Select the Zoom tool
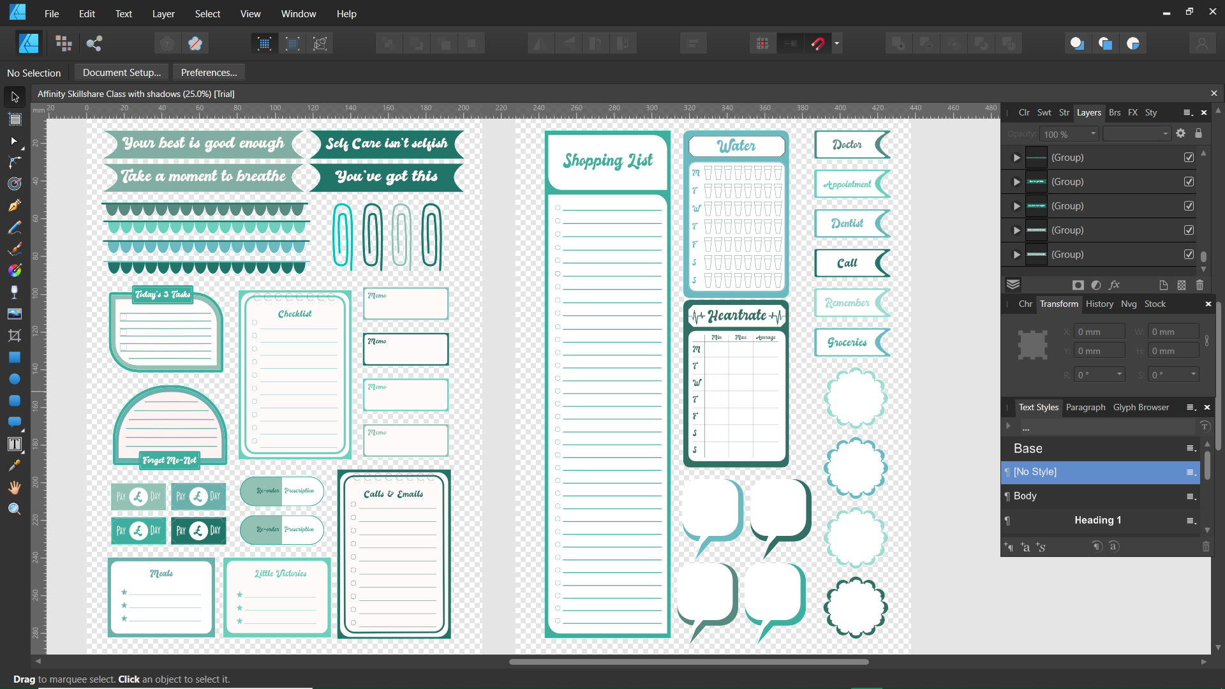1225x689 pixels. (15, 509)
